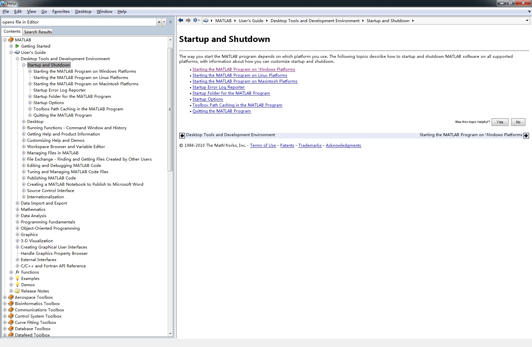Open the Trademarks link
The image size is (532, 347).
[310, 145]
